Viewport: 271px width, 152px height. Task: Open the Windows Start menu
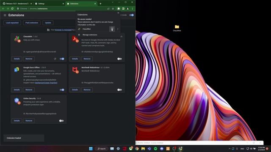coord(91,149)
